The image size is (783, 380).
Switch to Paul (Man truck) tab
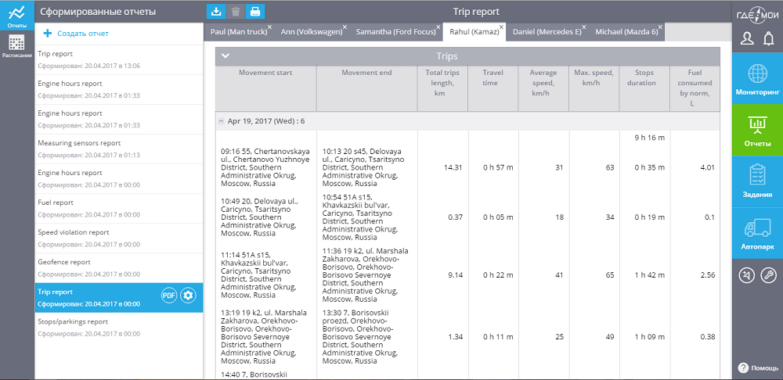coord(236,32)
